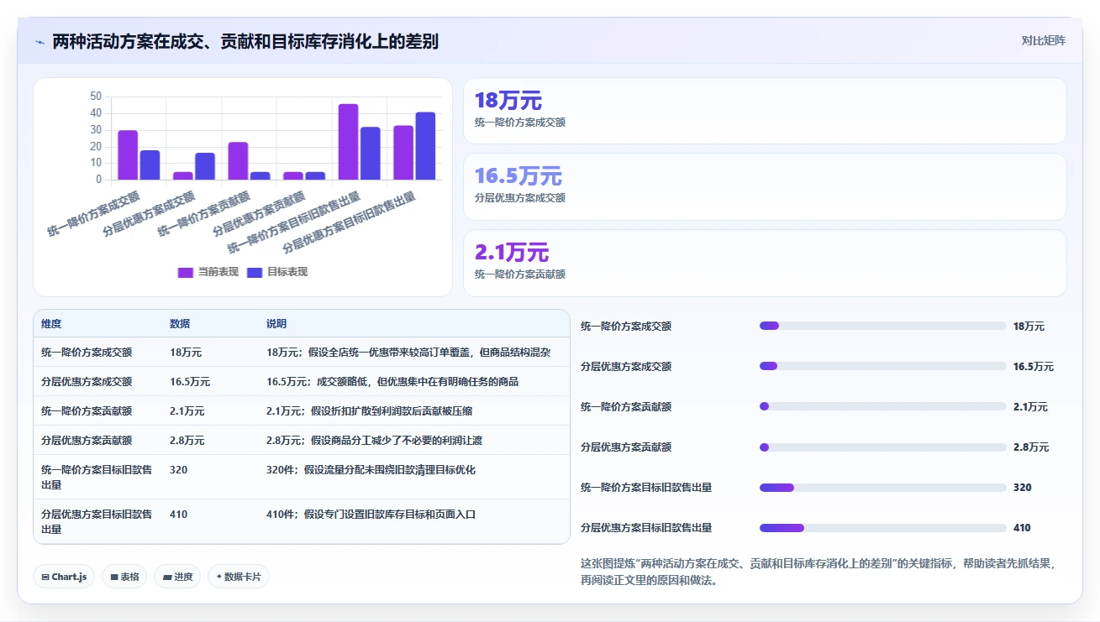Click the 当前表现 bar for 统一降价方案成交额

128,155
